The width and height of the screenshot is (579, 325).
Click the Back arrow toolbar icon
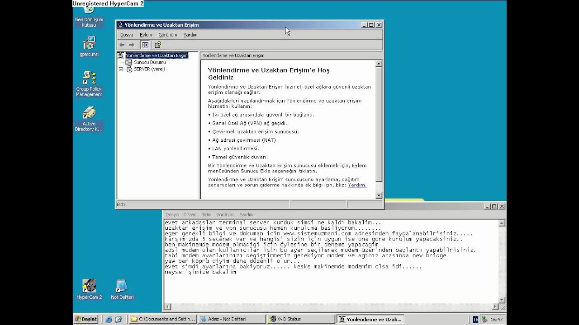coord(122,45)
